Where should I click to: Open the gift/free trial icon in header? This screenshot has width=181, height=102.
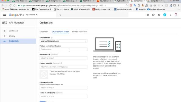pyautogui.click(x=148, y=15)
